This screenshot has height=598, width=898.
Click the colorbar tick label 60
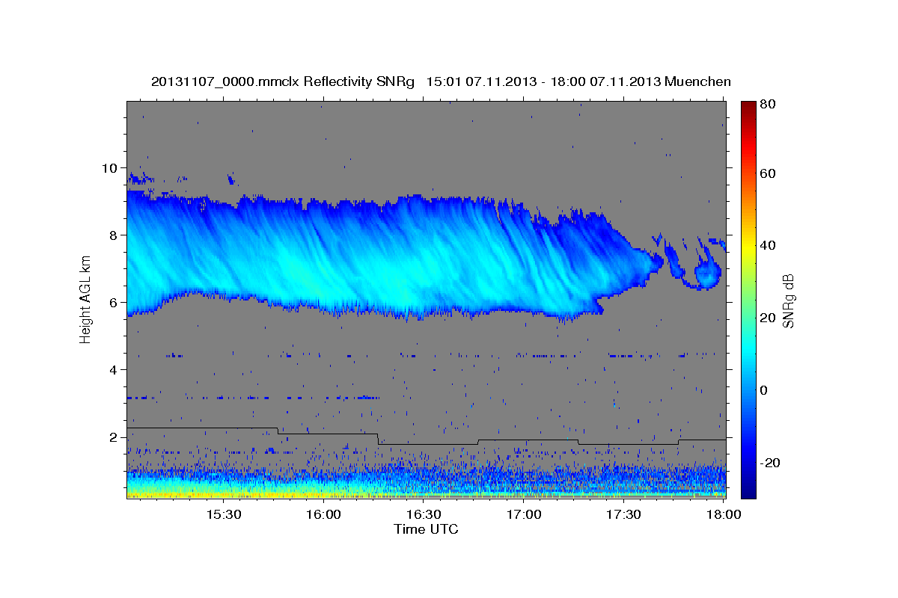pos(769,173)
